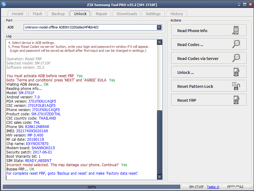Click Product code SM-J701FZDDTHL

pyautogui.click(x=46, y=114)
